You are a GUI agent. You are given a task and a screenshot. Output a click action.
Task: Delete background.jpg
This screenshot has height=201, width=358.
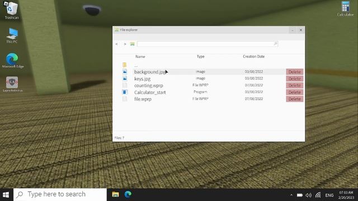(x=295, y=72)
